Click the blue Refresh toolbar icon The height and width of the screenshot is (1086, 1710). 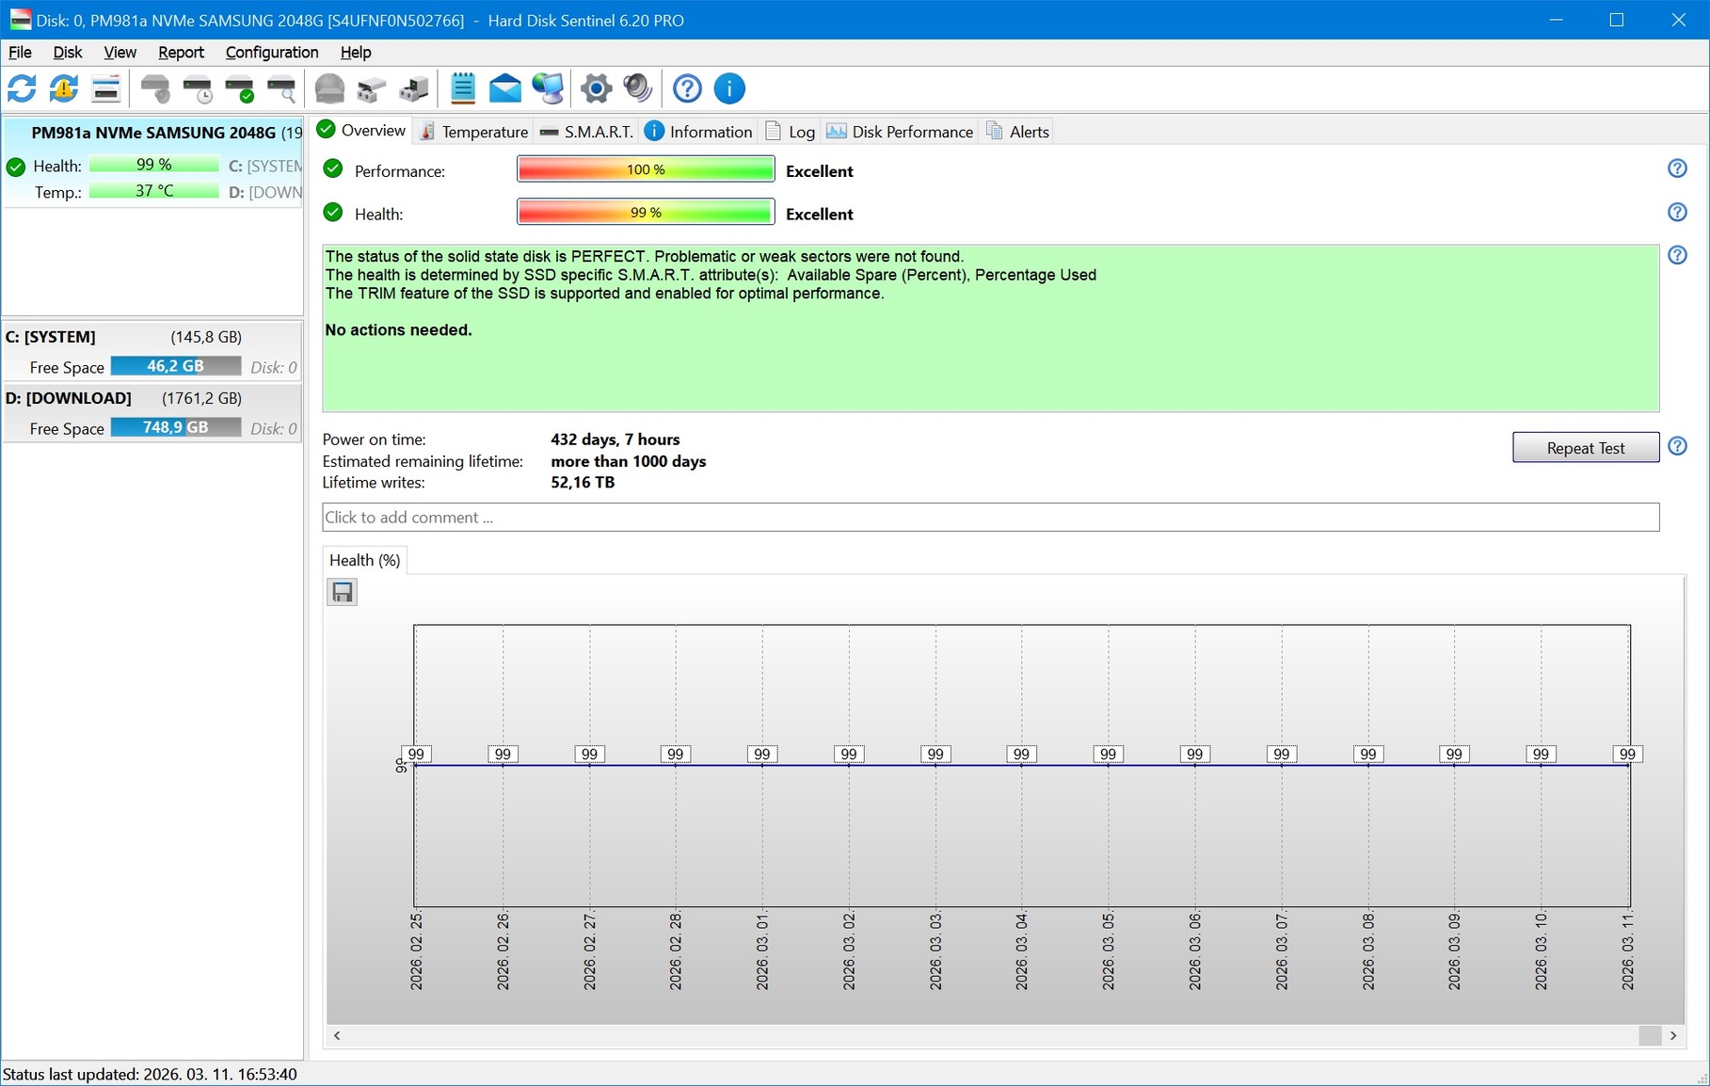(x=22, y=89)
